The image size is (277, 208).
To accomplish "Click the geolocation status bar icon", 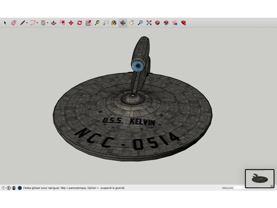I will tap(4, 188).
